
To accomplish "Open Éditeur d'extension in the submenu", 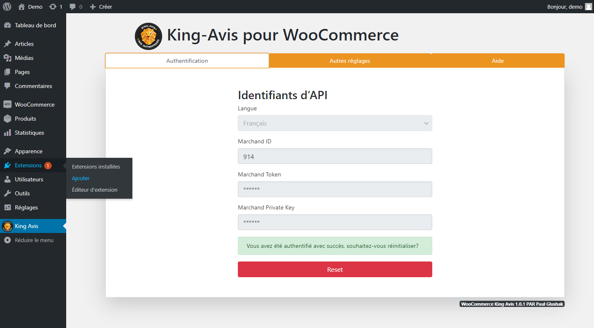I will click(x=95, y=190).
